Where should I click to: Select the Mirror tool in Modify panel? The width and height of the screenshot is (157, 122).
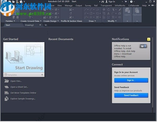[x=108, y=13]
